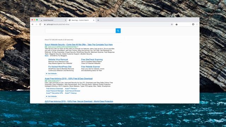Image resolution: width=226 pixels, height=127 pixels.
Task: Go back with the browser back arrow
Action: (32, 24)
